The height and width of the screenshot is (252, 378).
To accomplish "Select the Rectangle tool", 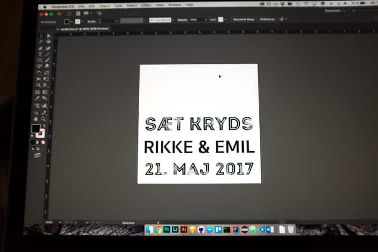I will pos(40,60).
